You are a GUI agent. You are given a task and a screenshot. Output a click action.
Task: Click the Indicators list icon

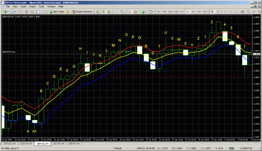(x=143, y=12)
